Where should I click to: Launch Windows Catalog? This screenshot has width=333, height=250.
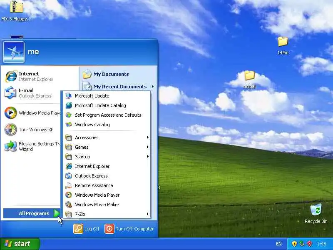pos(107,125)
